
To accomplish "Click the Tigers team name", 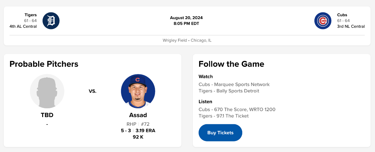I will pyautogui.click(x=31, y=15).
